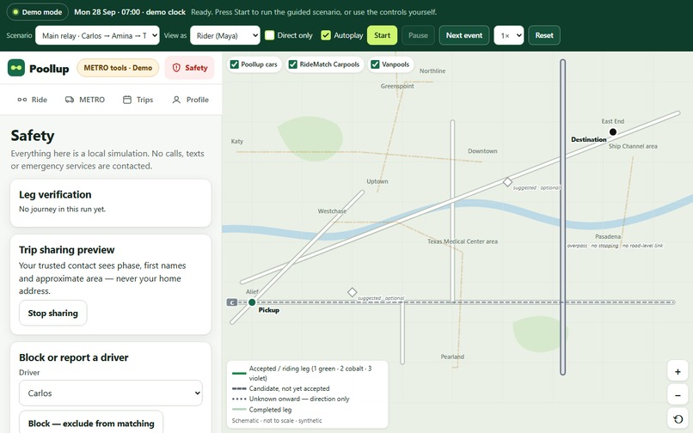Image resolution: width=693 pixels, height=433 pixels.
Task: Click 'Unknown onward — direction only' legend entry
Action: click(291, 399)
